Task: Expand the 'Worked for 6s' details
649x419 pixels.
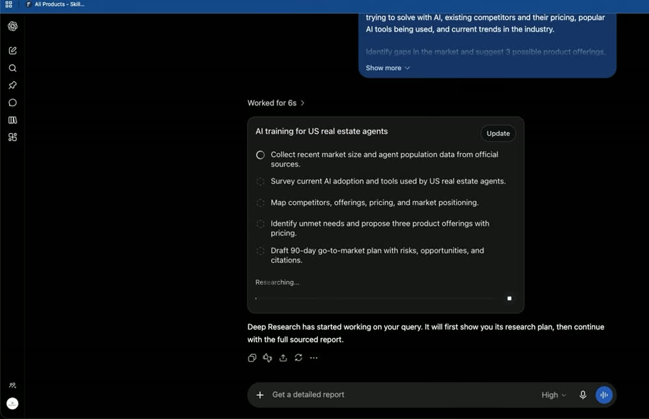Action: tap(276, 103)
